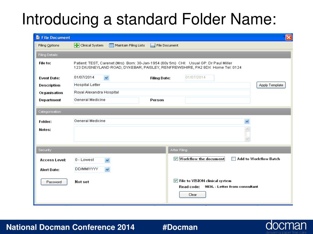313x234 pixels.
Task: Click into the Person input field
Action: [217, 100]
